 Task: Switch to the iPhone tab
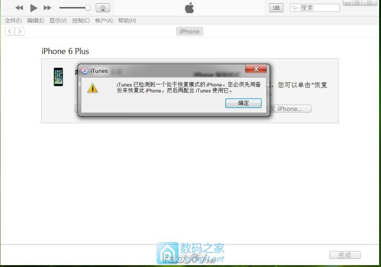pos(189,31)
